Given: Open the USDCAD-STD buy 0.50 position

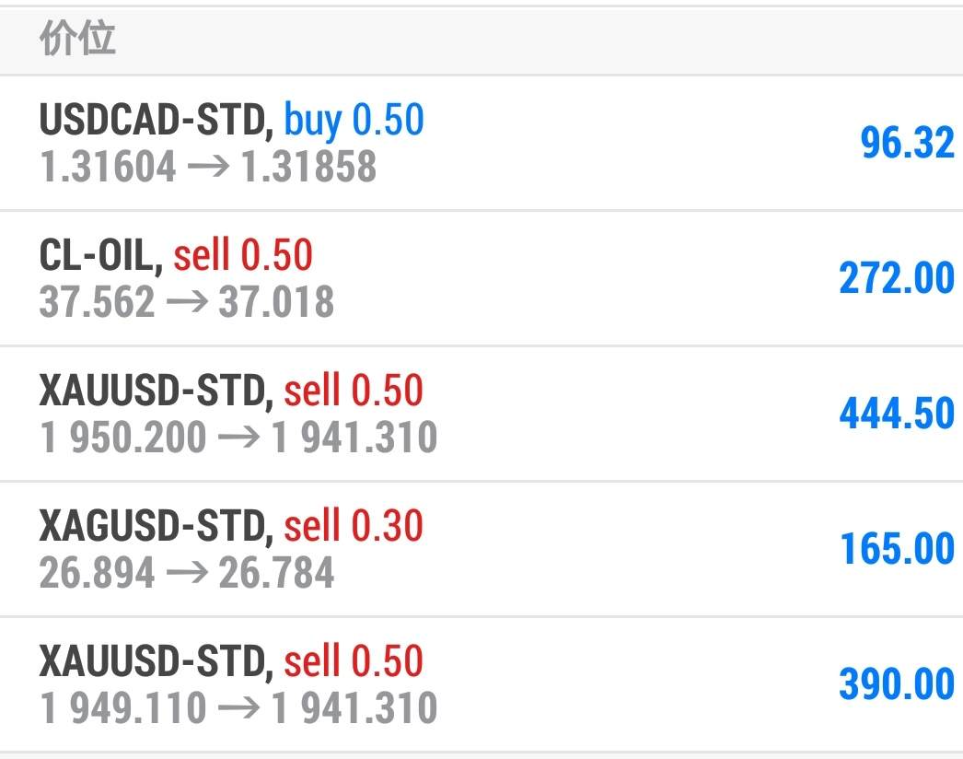Looking at the screenshot, I should pos(481,143).
